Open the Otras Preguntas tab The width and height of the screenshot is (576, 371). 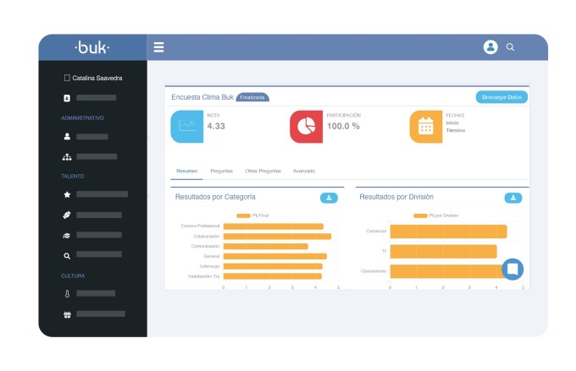263,171
